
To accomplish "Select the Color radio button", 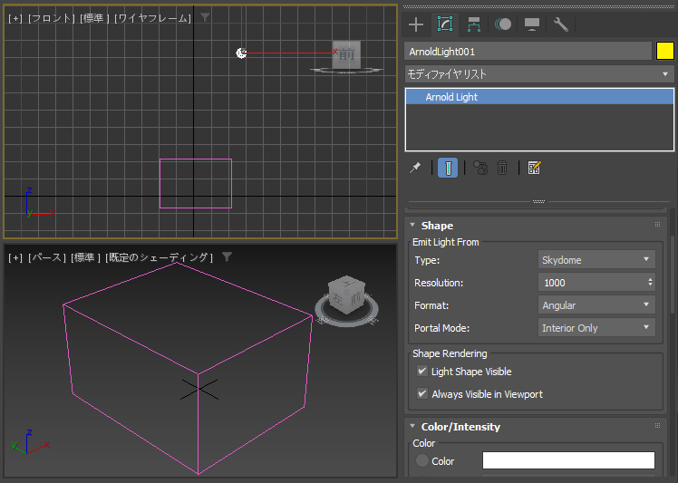I will 421,461.
